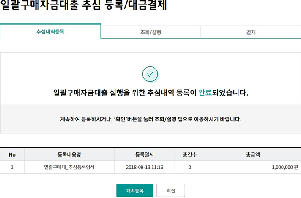Select the 총건수 column header

tap(189, 154)
